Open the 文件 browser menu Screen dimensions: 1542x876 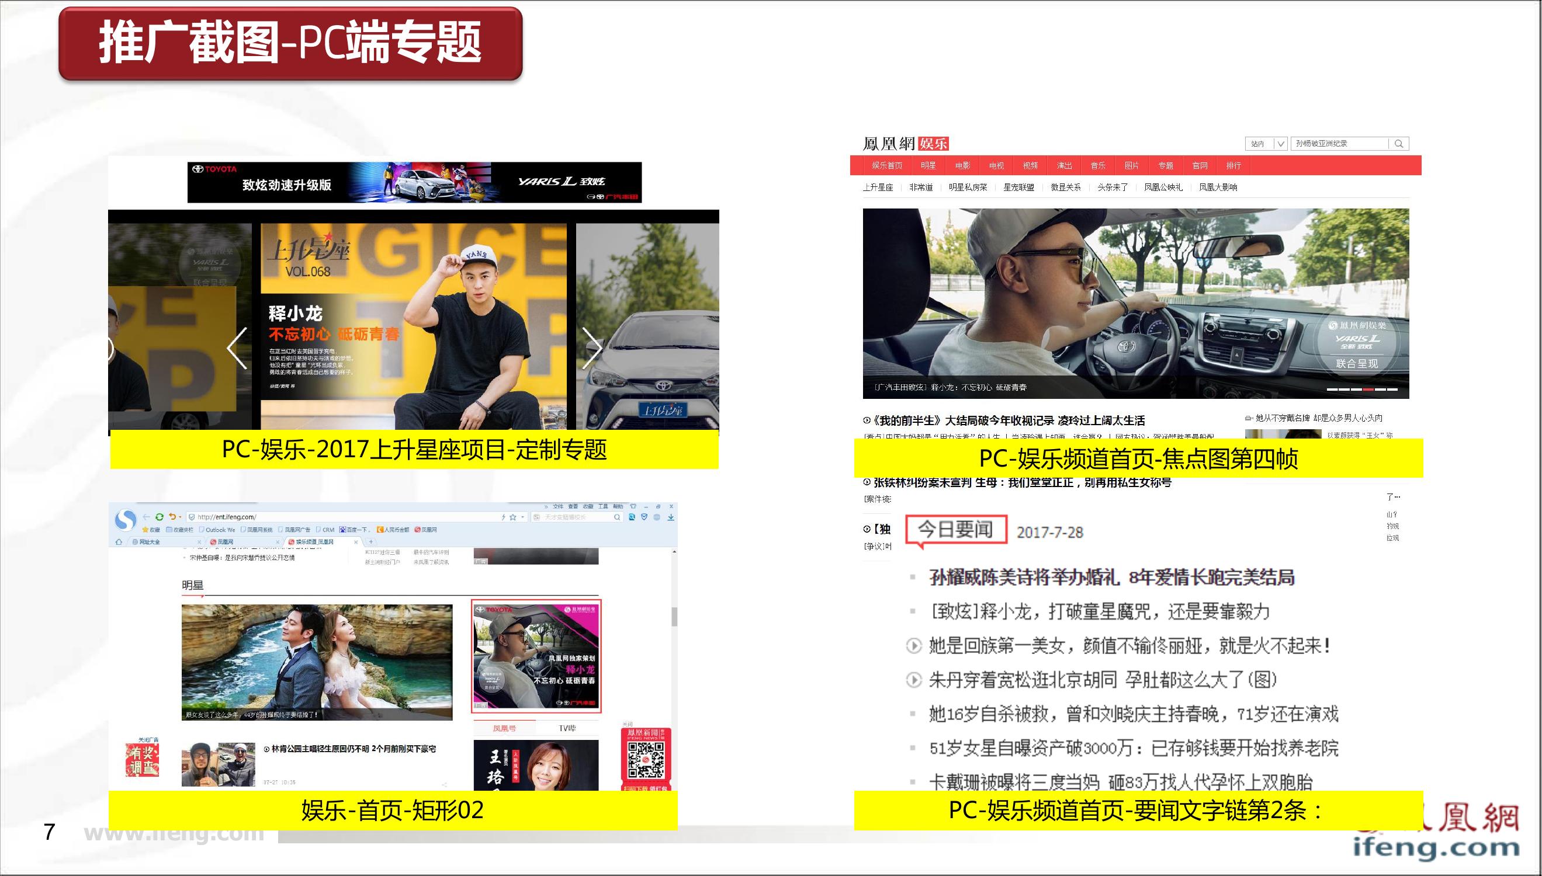[x=558, y=506]
